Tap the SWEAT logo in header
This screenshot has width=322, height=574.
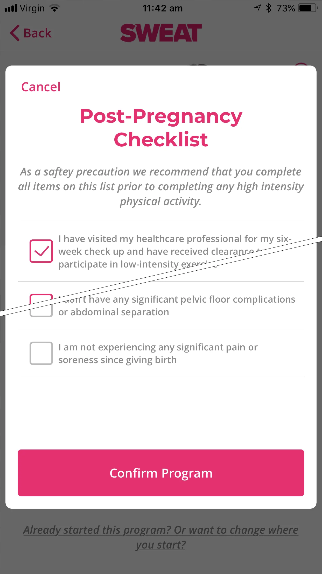tap(161, 33)
